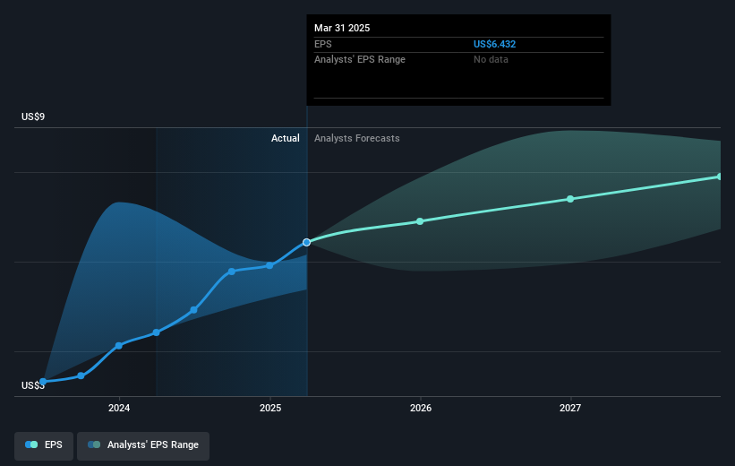Click the US$9 y-axis label

click(x=33, y=116)
